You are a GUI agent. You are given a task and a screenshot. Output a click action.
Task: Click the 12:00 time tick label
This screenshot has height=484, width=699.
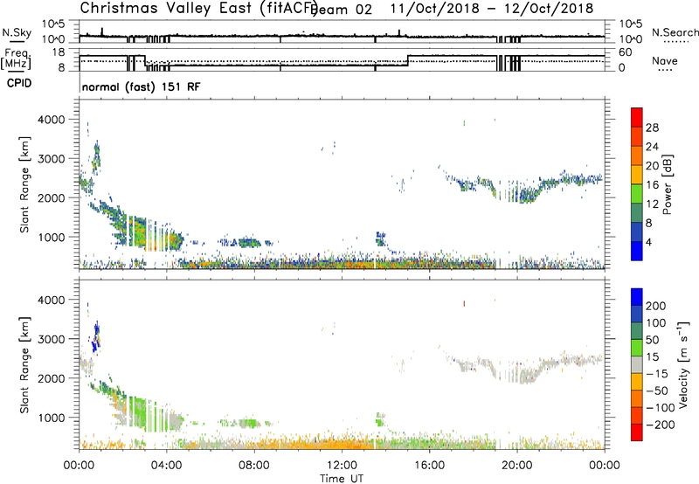[342, 466]
